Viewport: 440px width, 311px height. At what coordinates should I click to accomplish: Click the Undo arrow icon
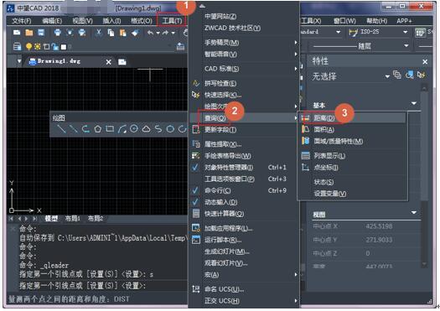pos(150,33)
